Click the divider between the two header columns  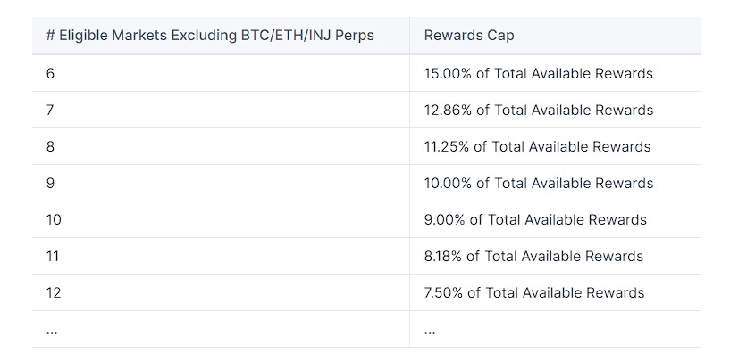tap(409, 36)
